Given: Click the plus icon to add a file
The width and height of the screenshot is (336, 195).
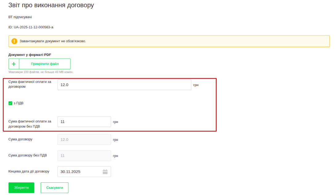Looking at the screenshot, I should point(14,64).
